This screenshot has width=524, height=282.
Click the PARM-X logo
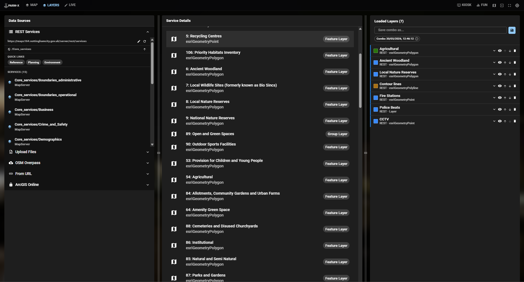pyautogui.click(x=12, y=5)
